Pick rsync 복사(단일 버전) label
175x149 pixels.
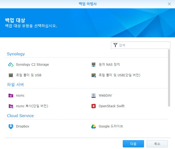point(32,106)
